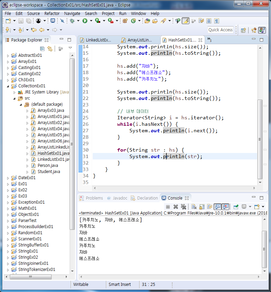Screen dimensions: 271x292
Task: Open Package Explorer View Menu triangle
Action: [70, 48]
